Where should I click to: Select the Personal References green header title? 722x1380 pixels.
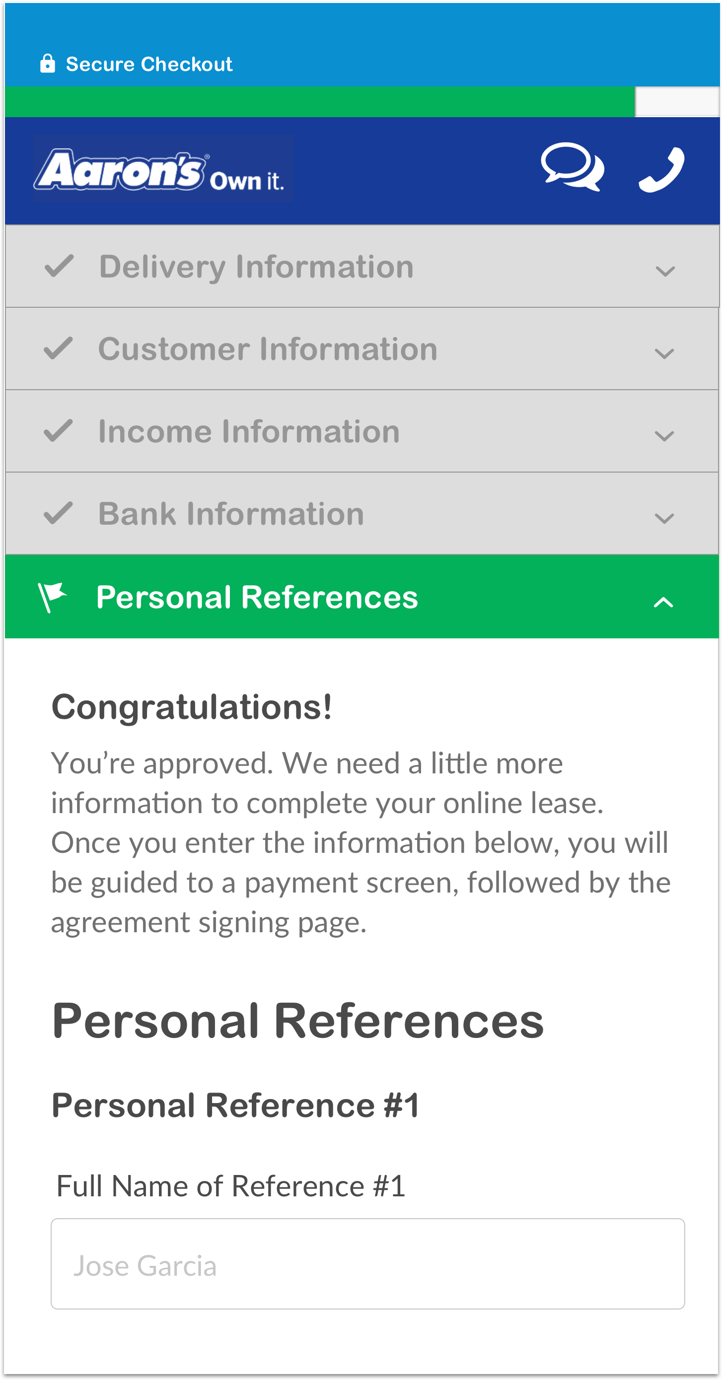coord(257,597)
